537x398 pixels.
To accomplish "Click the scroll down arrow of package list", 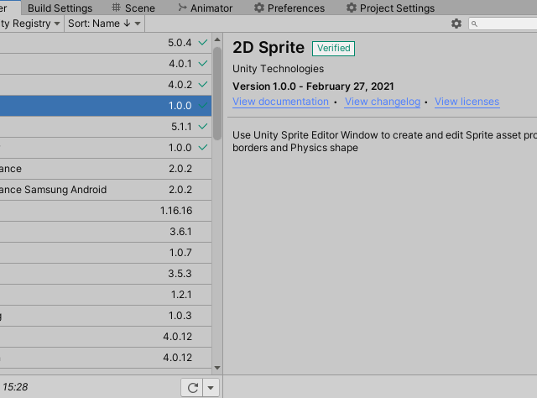I will [x=217, y=368].
